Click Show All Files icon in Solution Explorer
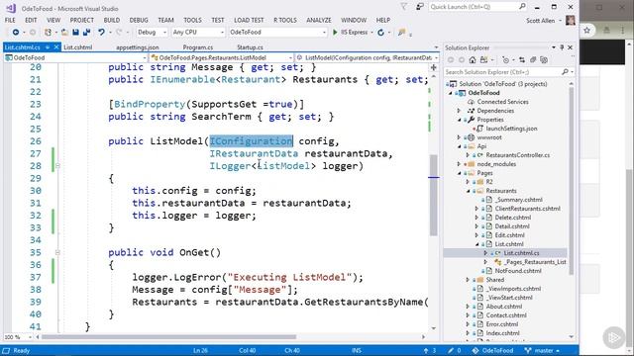 544,60
